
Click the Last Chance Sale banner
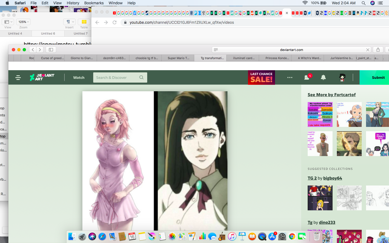click(x=261, y=77)
